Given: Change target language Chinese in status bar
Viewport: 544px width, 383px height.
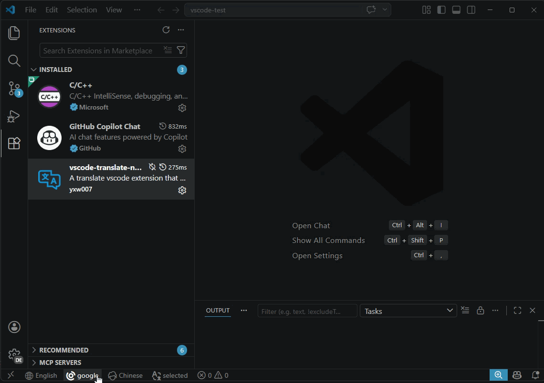Looking at the screenshot, I should [x=126, y=375].
